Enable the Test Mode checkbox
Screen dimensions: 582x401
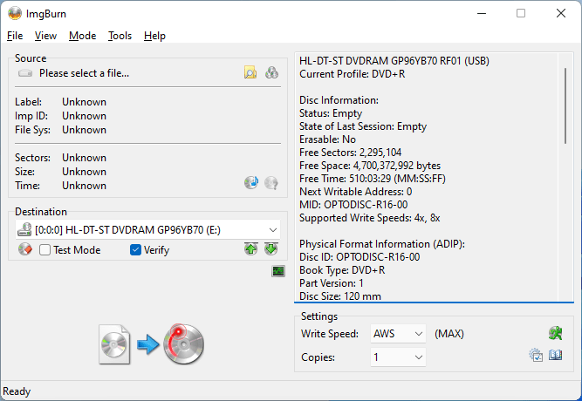(x=45, y=249)
